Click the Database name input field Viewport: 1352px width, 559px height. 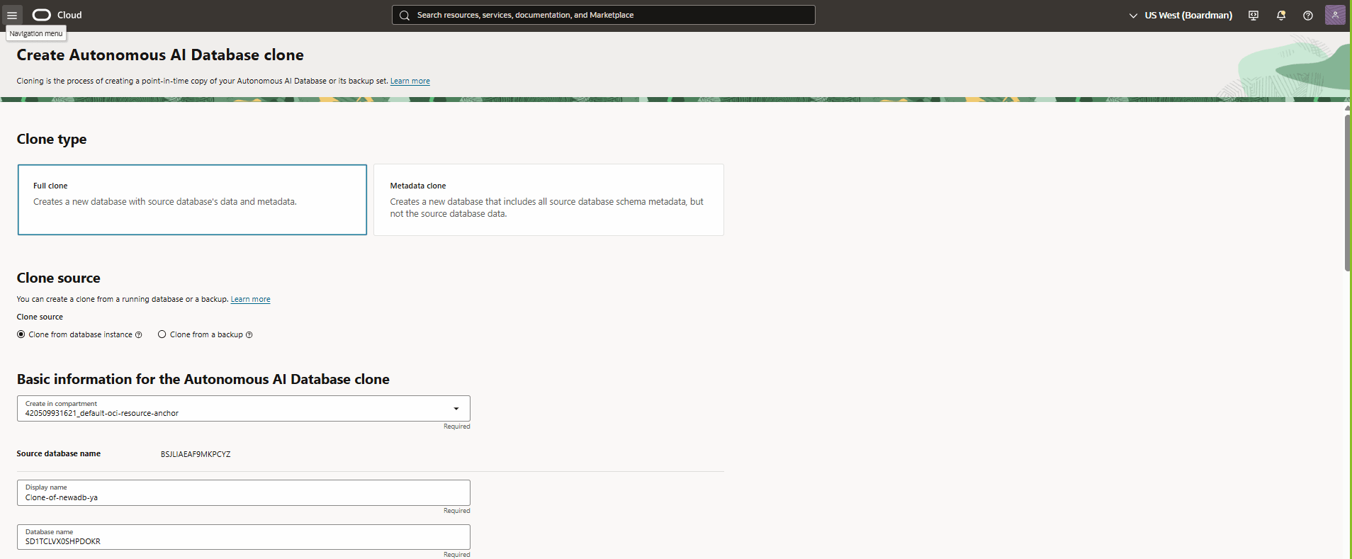[244, 537]
